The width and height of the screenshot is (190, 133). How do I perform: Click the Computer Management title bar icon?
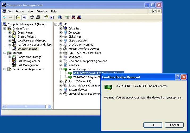pyautogui.click(x=4, y=5)
